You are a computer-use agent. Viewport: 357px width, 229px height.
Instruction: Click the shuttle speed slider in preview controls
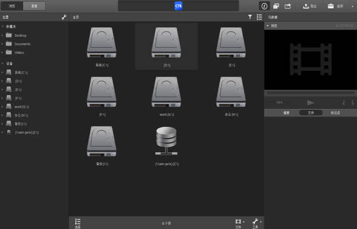[x=280, y=102]
